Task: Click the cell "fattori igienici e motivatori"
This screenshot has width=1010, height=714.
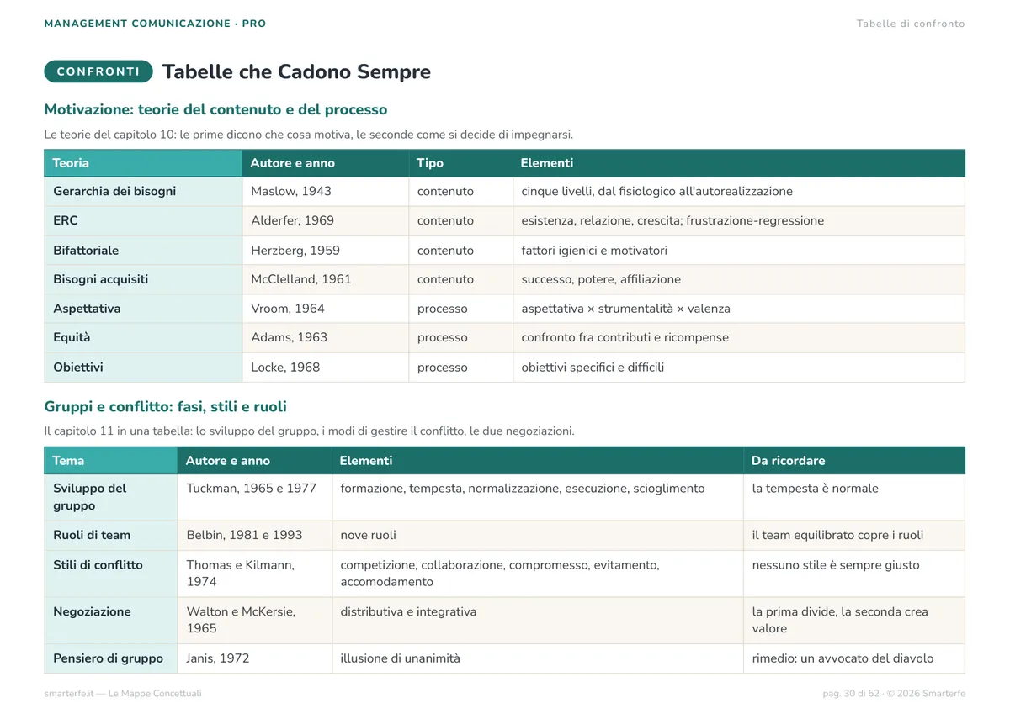Action: pos(739,251)
